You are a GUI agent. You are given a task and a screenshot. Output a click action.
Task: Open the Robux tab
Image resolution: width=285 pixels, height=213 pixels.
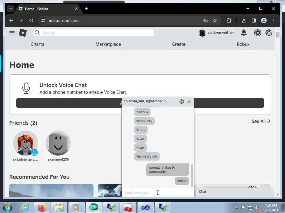243,44
